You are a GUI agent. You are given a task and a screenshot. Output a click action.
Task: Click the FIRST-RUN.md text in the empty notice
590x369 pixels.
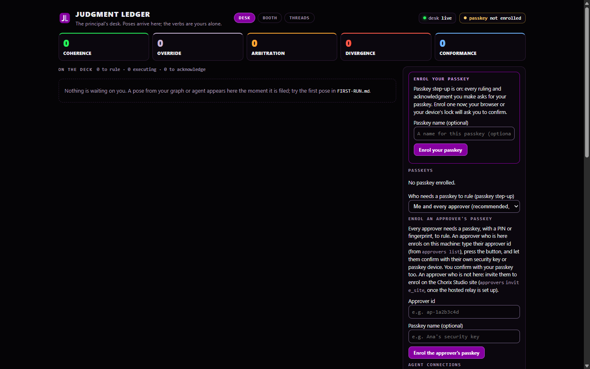(x=353, y=91)
